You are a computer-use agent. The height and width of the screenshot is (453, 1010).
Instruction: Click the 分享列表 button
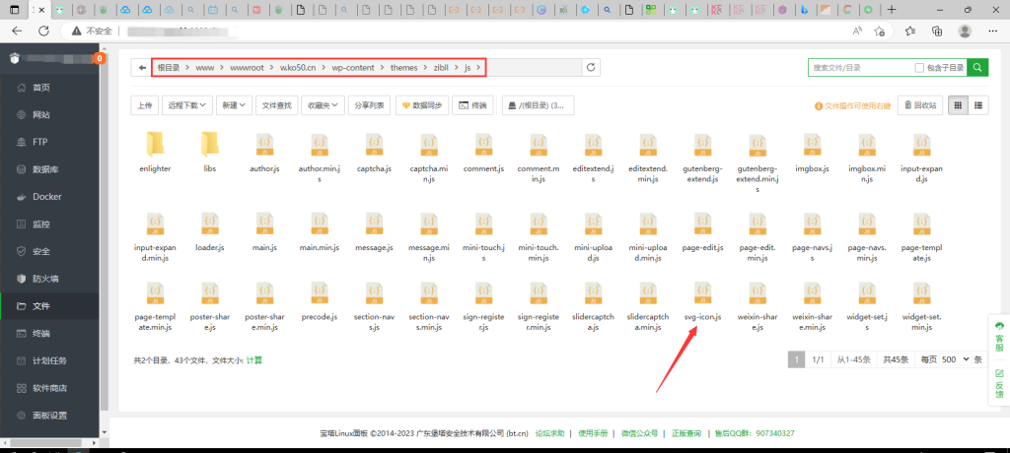point(370,105)
